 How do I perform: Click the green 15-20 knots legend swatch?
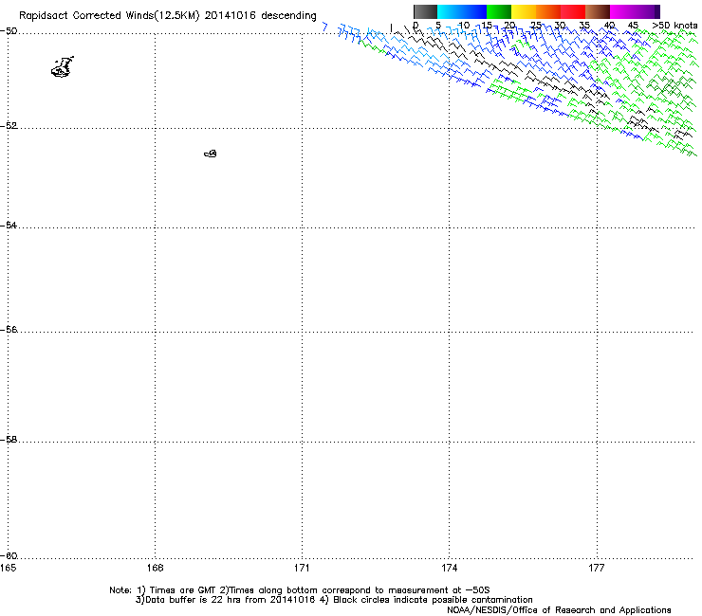coord(499,11)
